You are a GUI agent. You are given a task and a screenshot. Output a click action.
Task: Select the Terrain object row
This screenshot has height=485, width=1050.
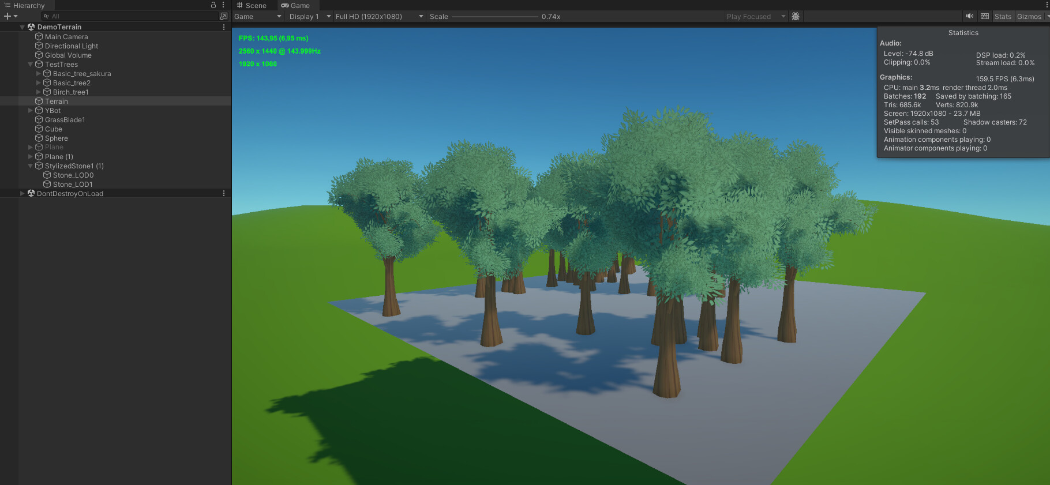115,101
